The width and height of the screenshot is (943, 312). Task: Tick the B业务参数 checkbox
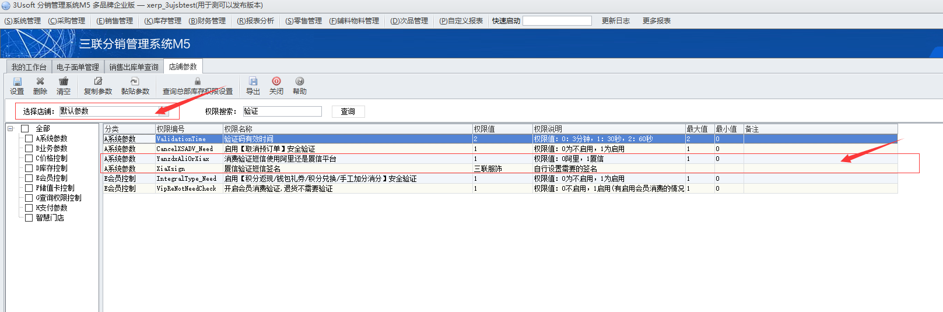(x=29, y=148)
